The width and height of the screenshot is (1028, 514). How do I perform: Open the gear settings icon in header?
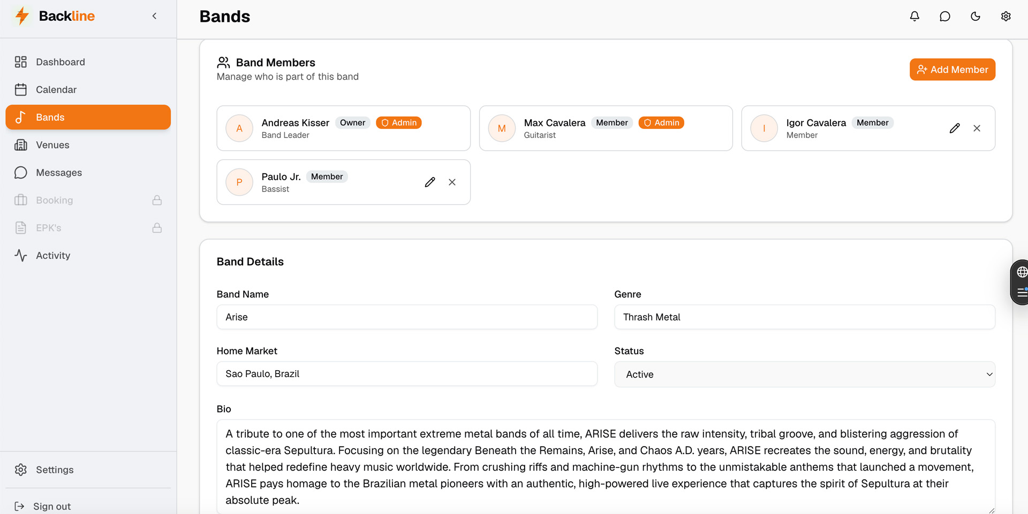(1006, 17)
